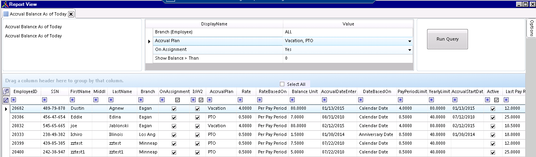Close the Accrual Balance As of Today tab
Image resolution: width=536 pixels, height=157 pixels.
[x=71, y=14]
